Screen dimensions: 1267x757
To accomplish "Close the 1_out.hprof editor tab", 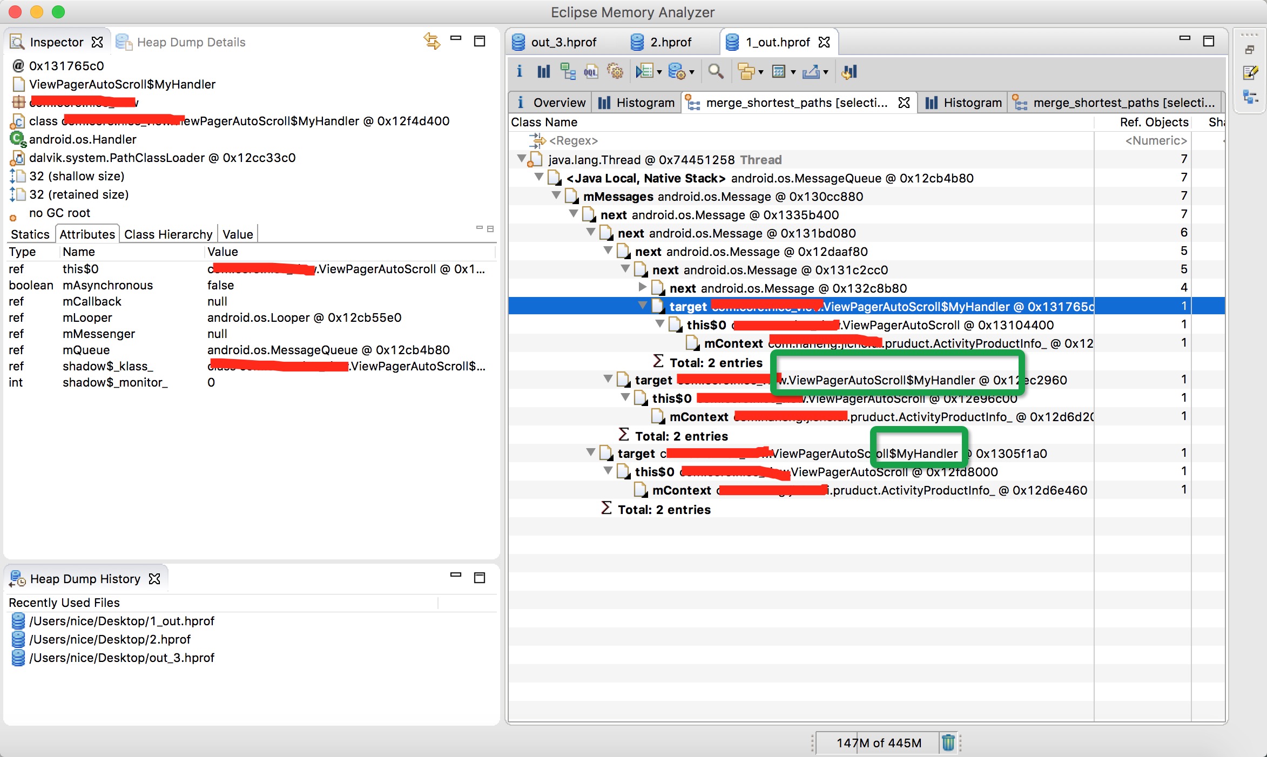I will [x=824, y=42].
